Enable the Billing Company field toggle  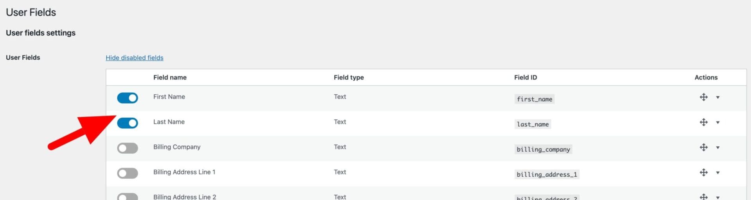point(128,148)
